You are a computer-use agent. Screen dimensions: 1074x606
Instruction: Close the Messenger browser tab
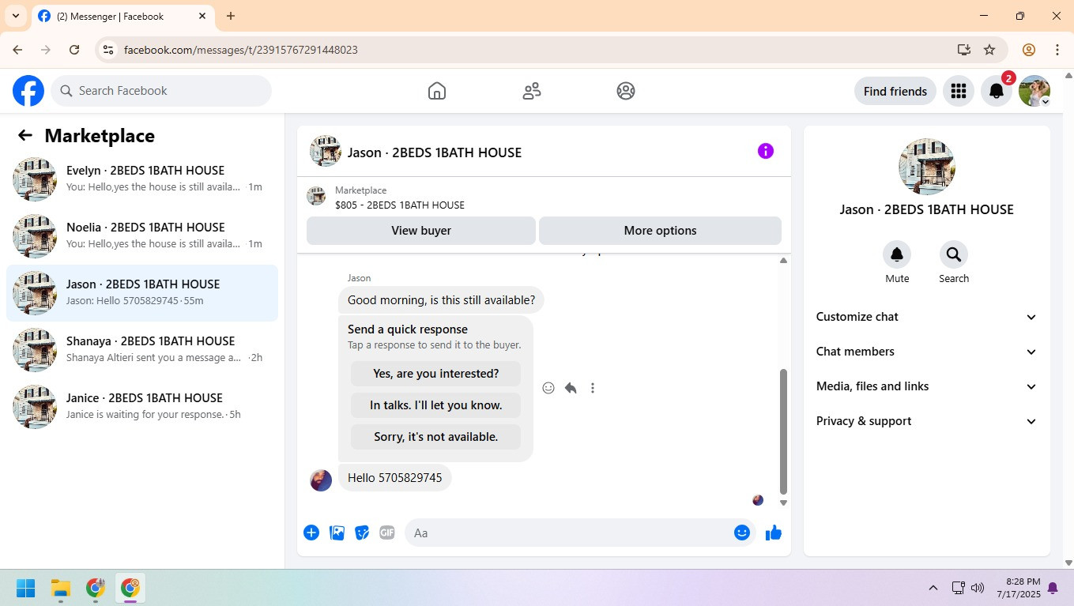[202, 16]
